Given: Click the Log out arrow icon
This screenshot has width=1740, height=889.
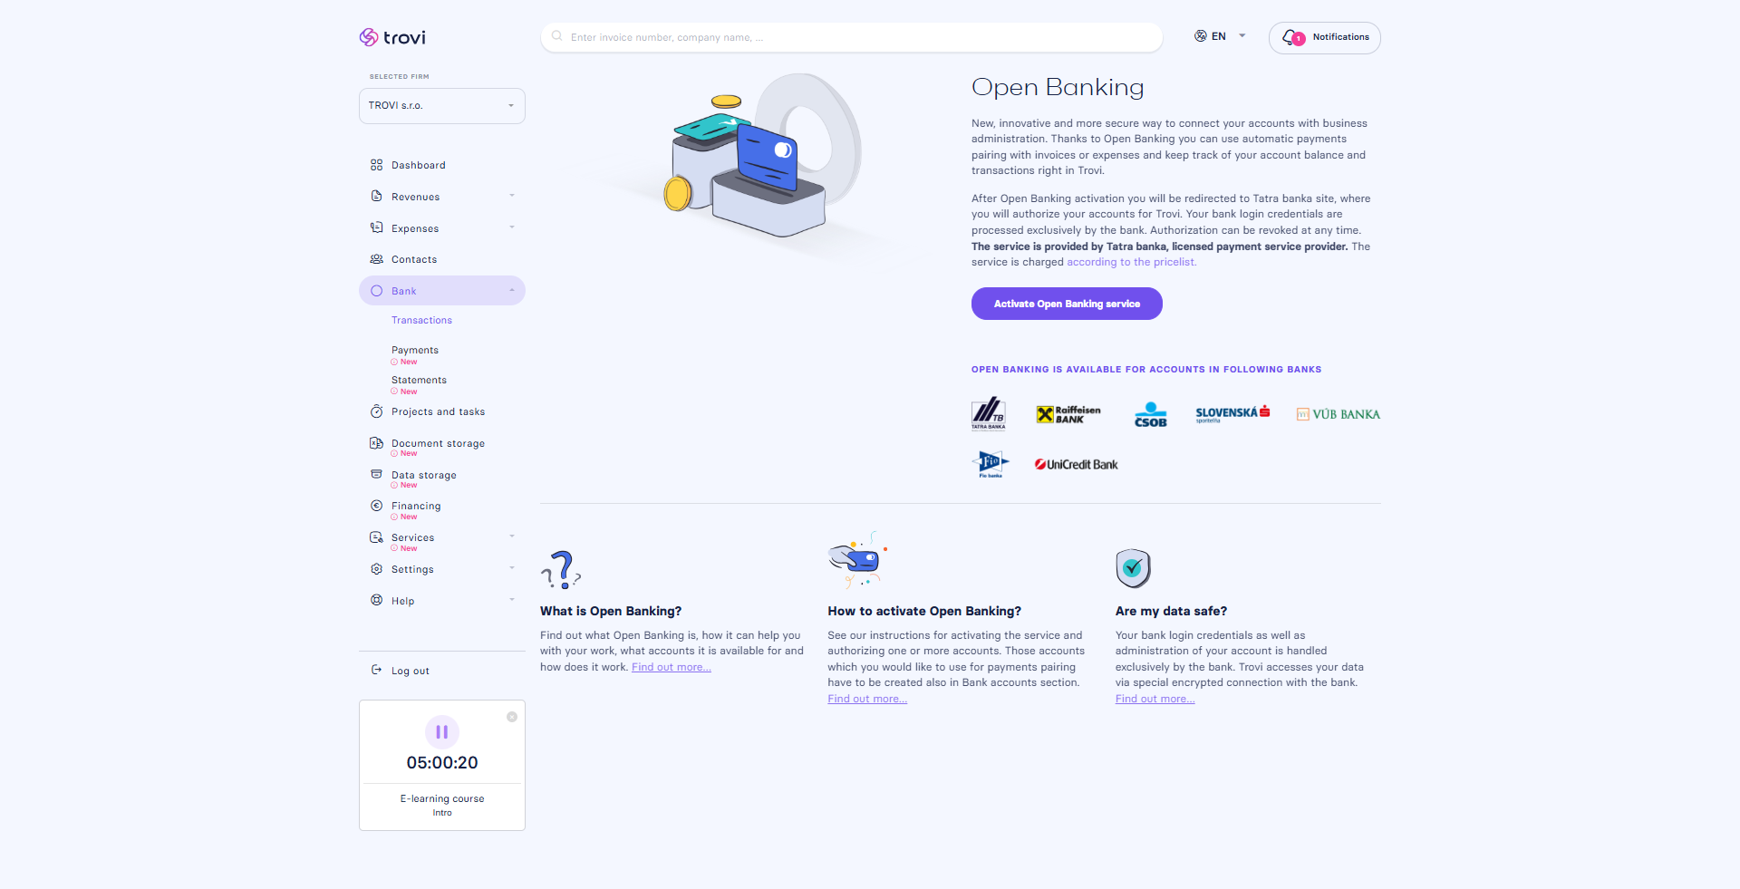Looking at the screenshot, I should (x=376, y=671).
